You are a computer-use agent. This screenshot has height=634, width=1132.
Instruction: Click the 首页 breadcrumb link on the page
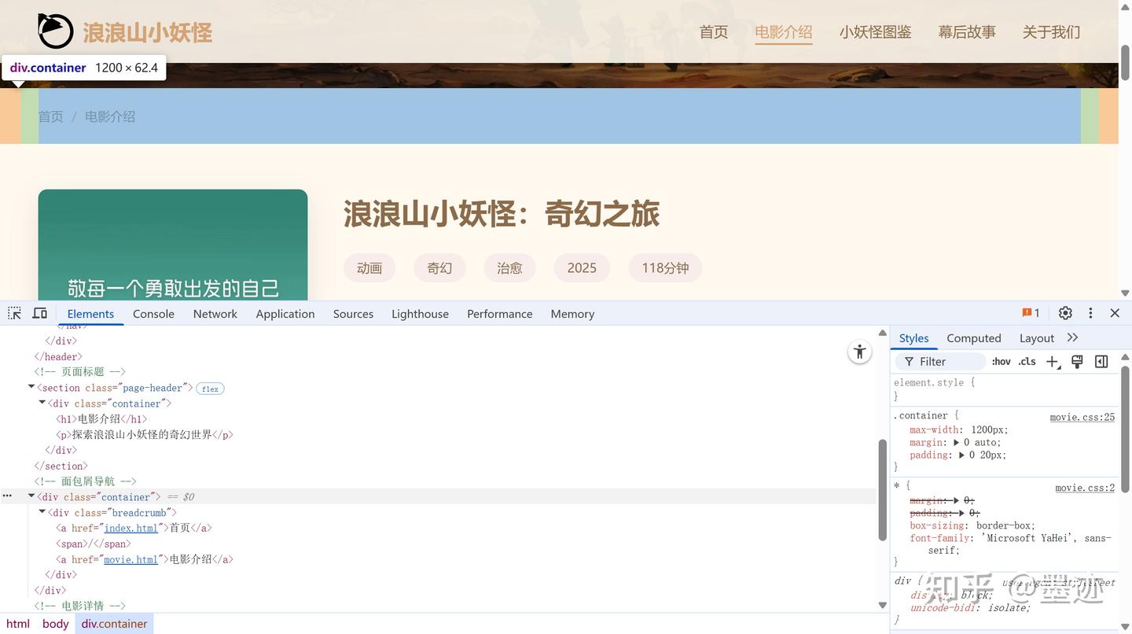point(50,116)
